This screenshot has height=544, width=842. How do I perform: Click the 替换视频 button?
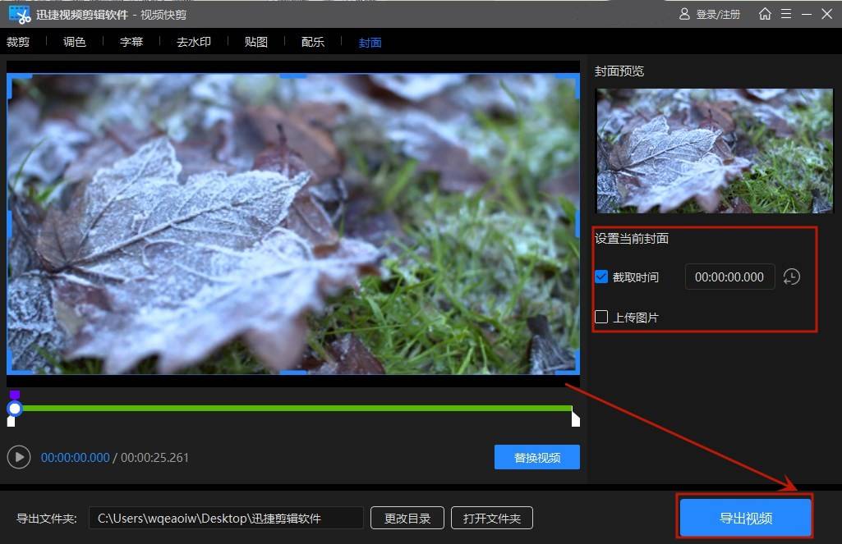tap(537, 457)
